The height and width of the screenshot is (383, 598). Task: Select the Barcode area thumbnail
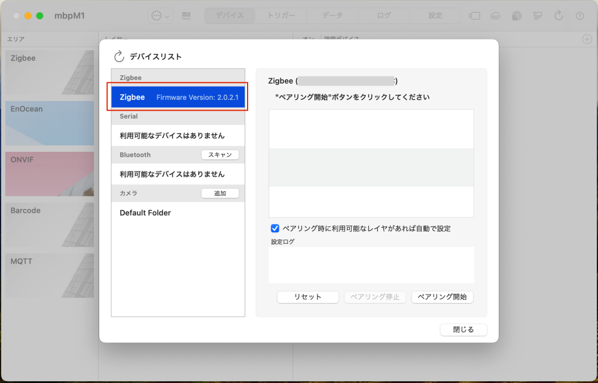click(50, 225)
